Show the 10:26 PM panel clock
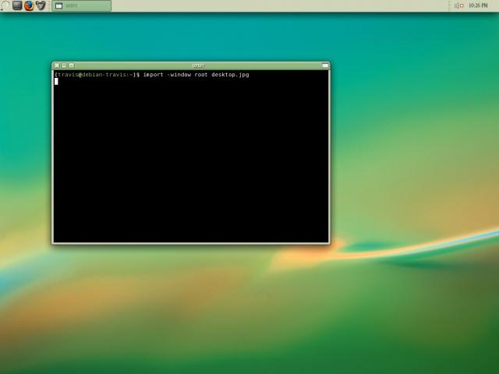The width and height of the screenshot is (499, 374). [x=478, y=5]
